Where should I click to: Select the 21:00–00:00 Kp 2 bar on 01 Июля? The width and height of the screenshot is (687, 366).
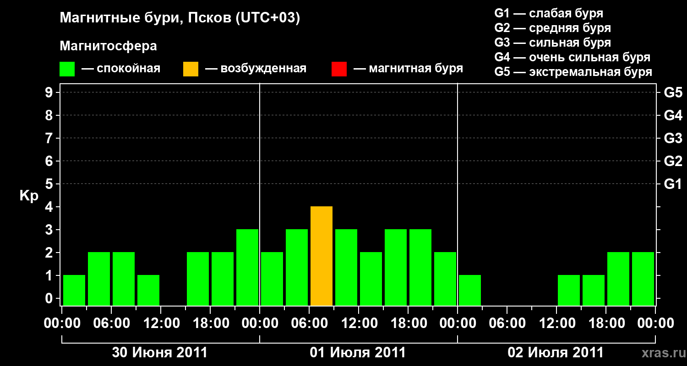coord(445,279)
